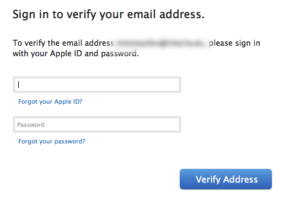Submit the form with Verify Address
This screenshot has width=289, height=203.
tap(226, 179)
